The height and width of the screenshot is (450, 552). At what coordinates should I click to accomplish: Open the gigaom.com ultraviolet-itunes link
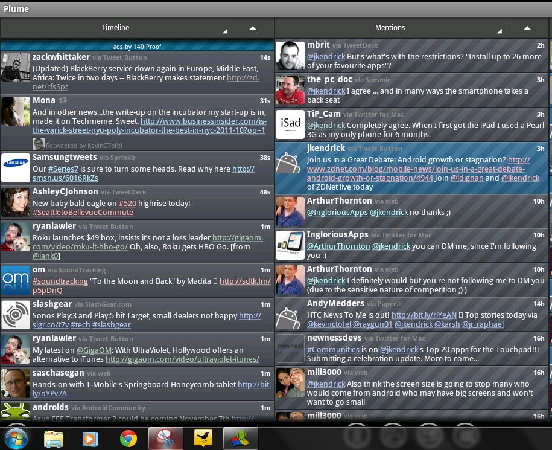pyautogui.click(x=182, y=359)
